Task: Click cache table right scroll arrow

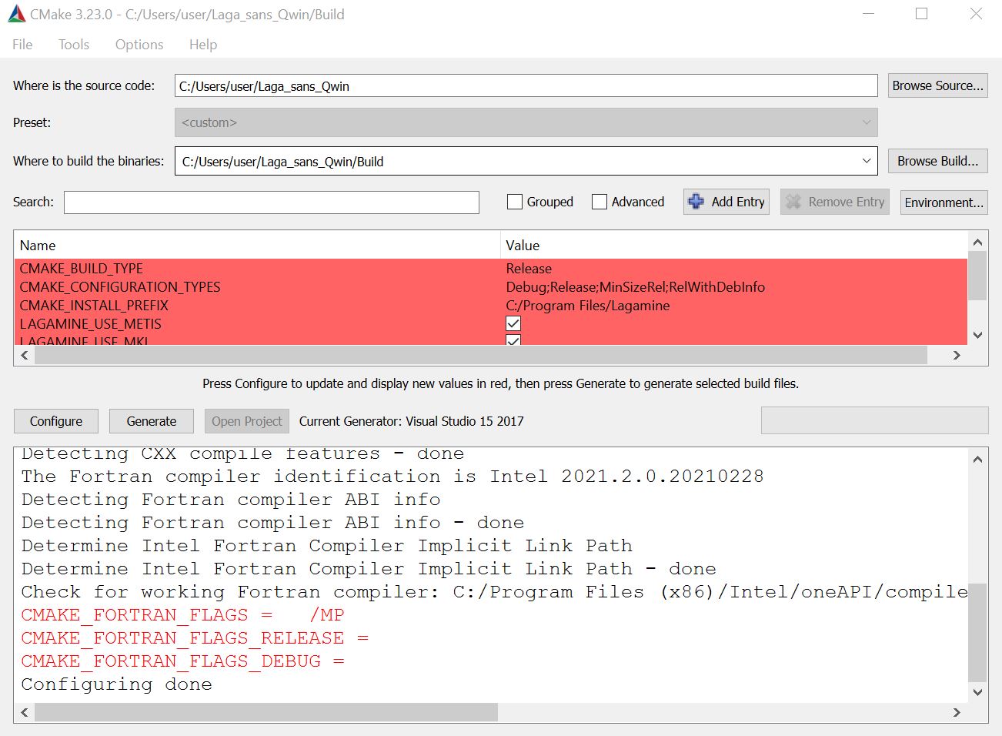Action: (957, 355)
